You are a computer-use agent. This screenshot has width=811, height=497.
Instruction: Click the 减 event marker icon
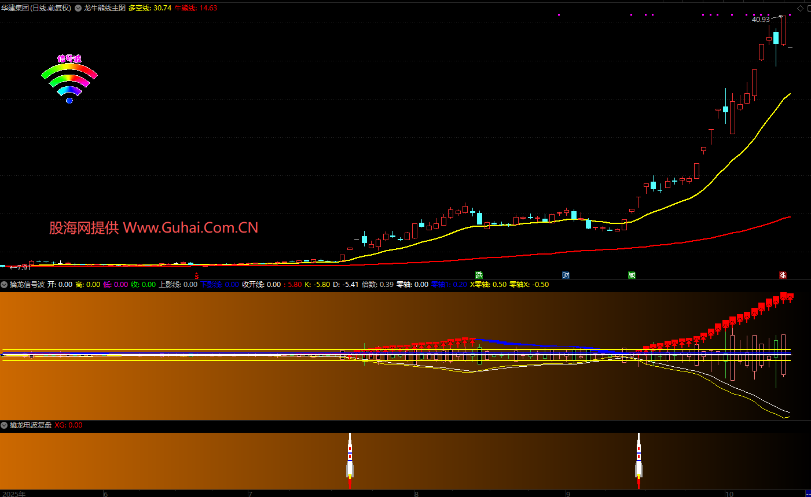pyautogui.click(x=632, y=275)
